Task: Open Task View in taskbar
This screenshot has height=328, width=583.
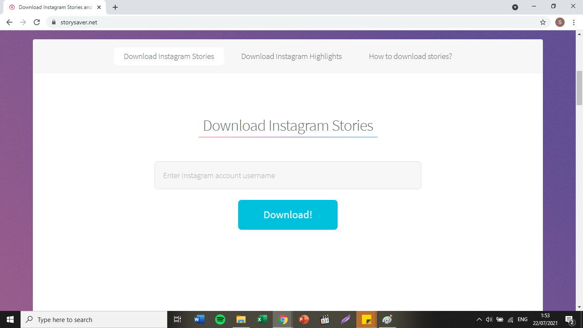Action: 178,319
